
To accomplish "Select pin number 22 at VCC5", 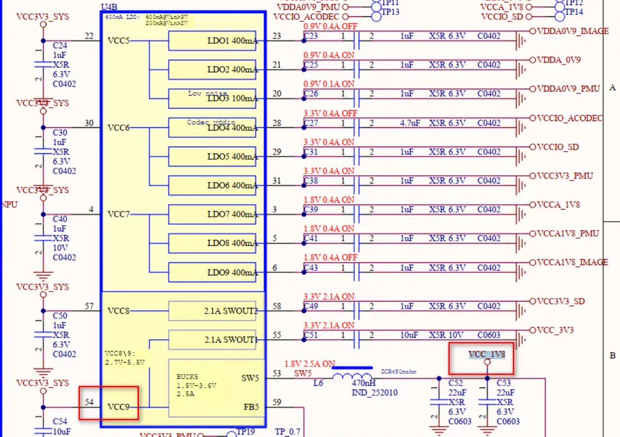I will (x=89, y=36).
